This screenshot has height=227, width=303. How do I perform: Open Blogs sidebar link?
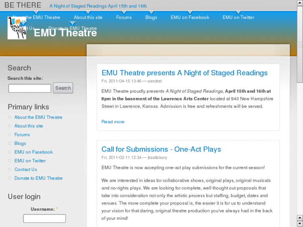20,143
